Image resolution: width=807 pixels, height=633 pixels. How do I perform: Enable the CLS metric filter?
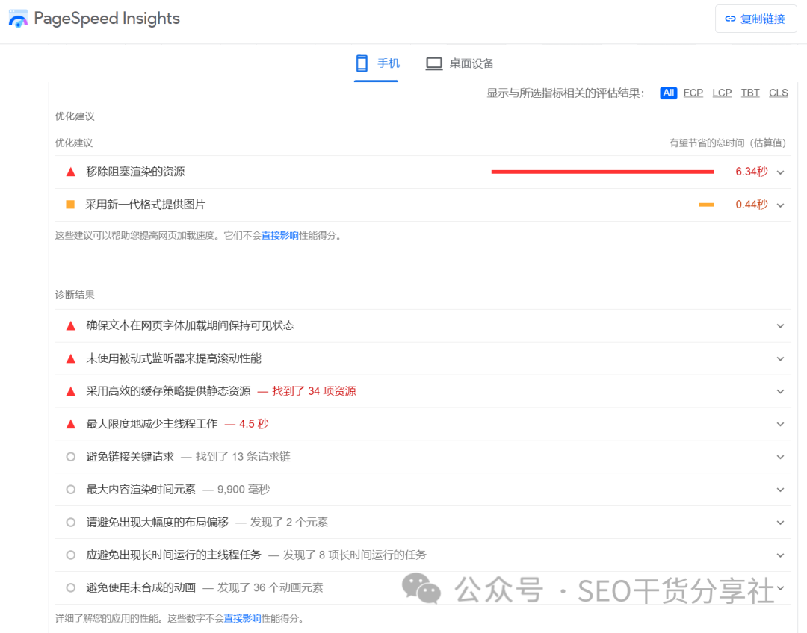pyautogui.click(x=778, y=93)
